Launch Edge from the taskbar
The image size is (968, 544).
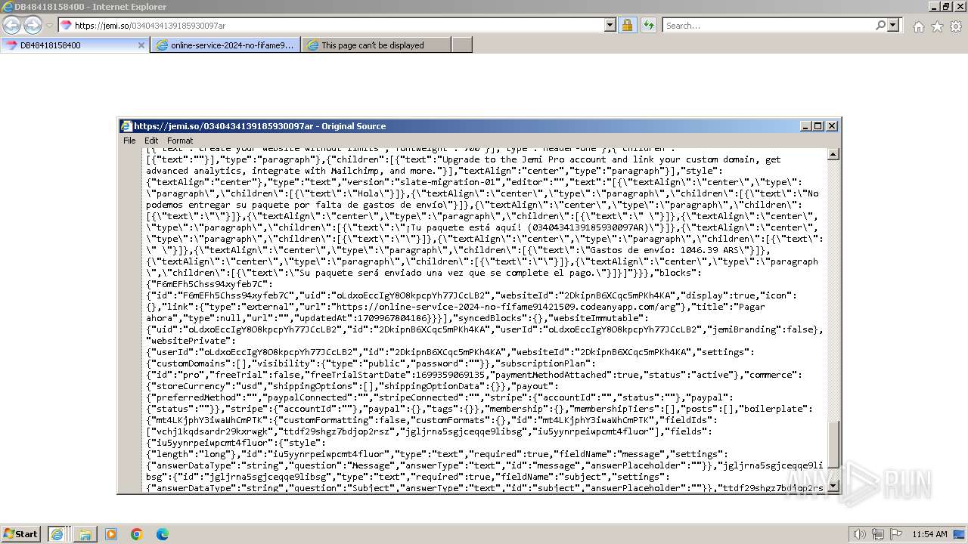coord(163,534)
